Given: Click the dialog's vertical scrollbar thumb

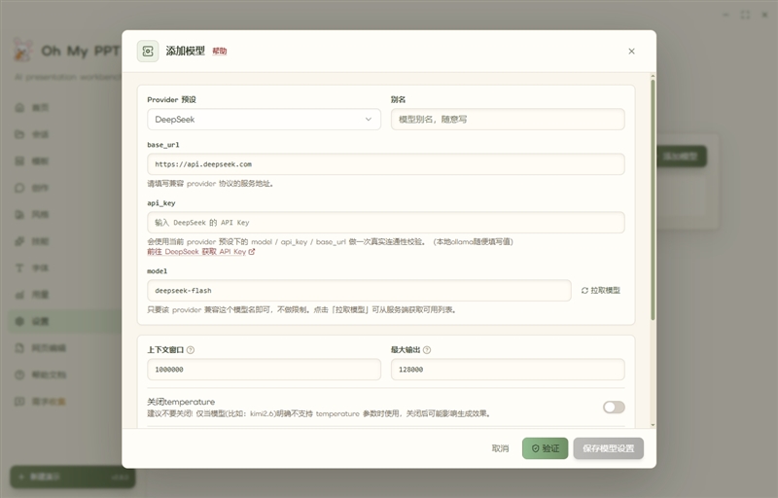Looking at the screenshot, I should [653, 198].
